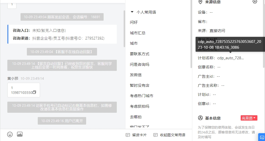Screen dimensions: 265x141
Task: Select the 问好 quick phrase
Action: pyautogui.click(x=134, y=22)
